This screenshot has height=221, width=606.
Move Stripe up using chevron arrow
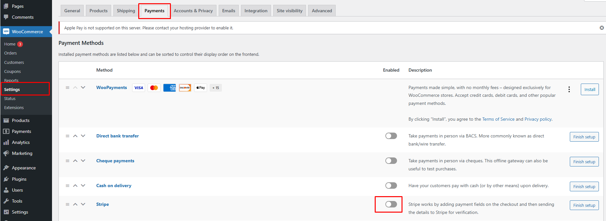75,204
